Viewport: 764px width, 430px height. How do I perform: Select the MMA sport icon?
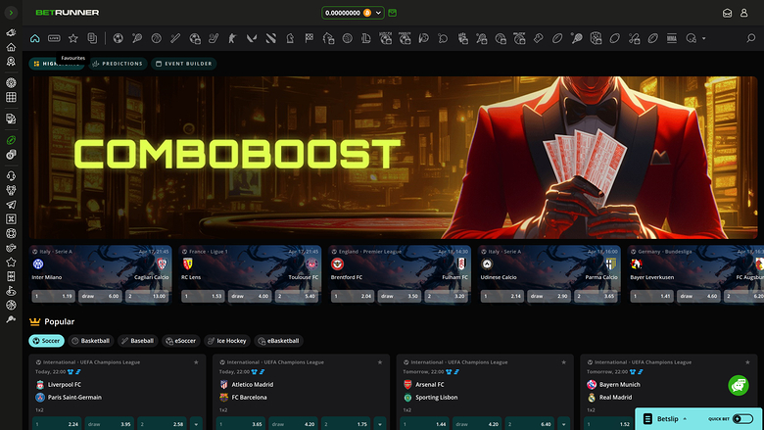(x=672, y=38)
